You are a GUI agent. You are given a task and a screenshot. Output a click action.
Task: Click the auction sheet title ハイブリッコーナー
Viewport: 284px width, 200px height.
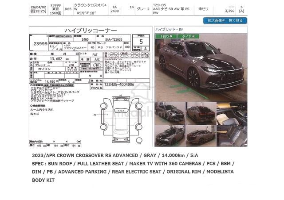91,31
